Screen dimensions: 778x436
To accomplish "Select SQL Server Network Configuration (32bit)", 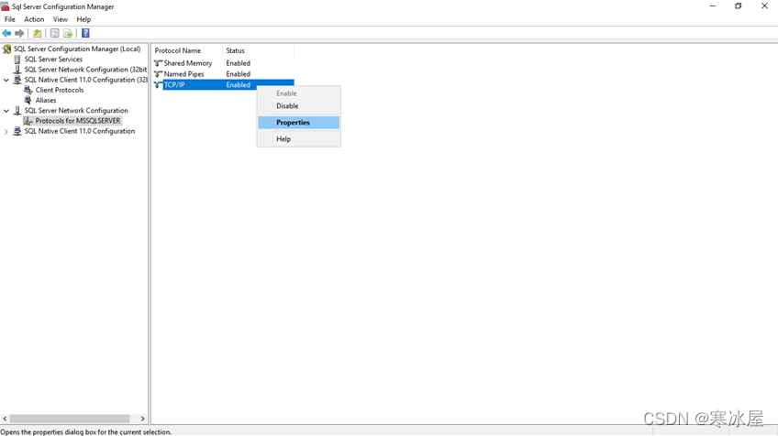I will pyautogui.click(x=85, y=70).
